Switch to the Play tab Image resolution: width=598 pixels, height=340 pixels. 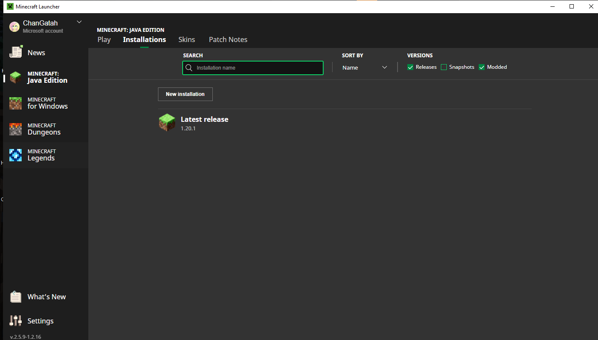pyautogui.click(x=104, y=39)
